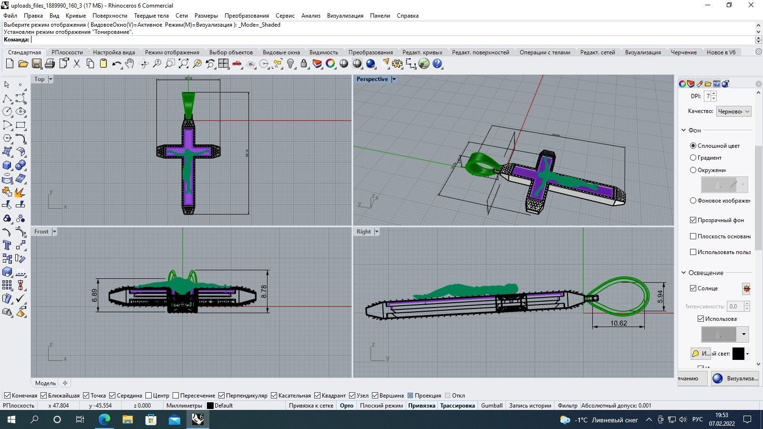Select the Сплошной цвет radio button

click(693, 145)
